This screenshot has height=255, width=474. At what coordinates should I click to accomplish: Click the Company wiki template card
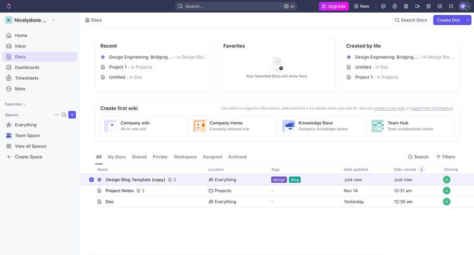(x=143, y=126)
